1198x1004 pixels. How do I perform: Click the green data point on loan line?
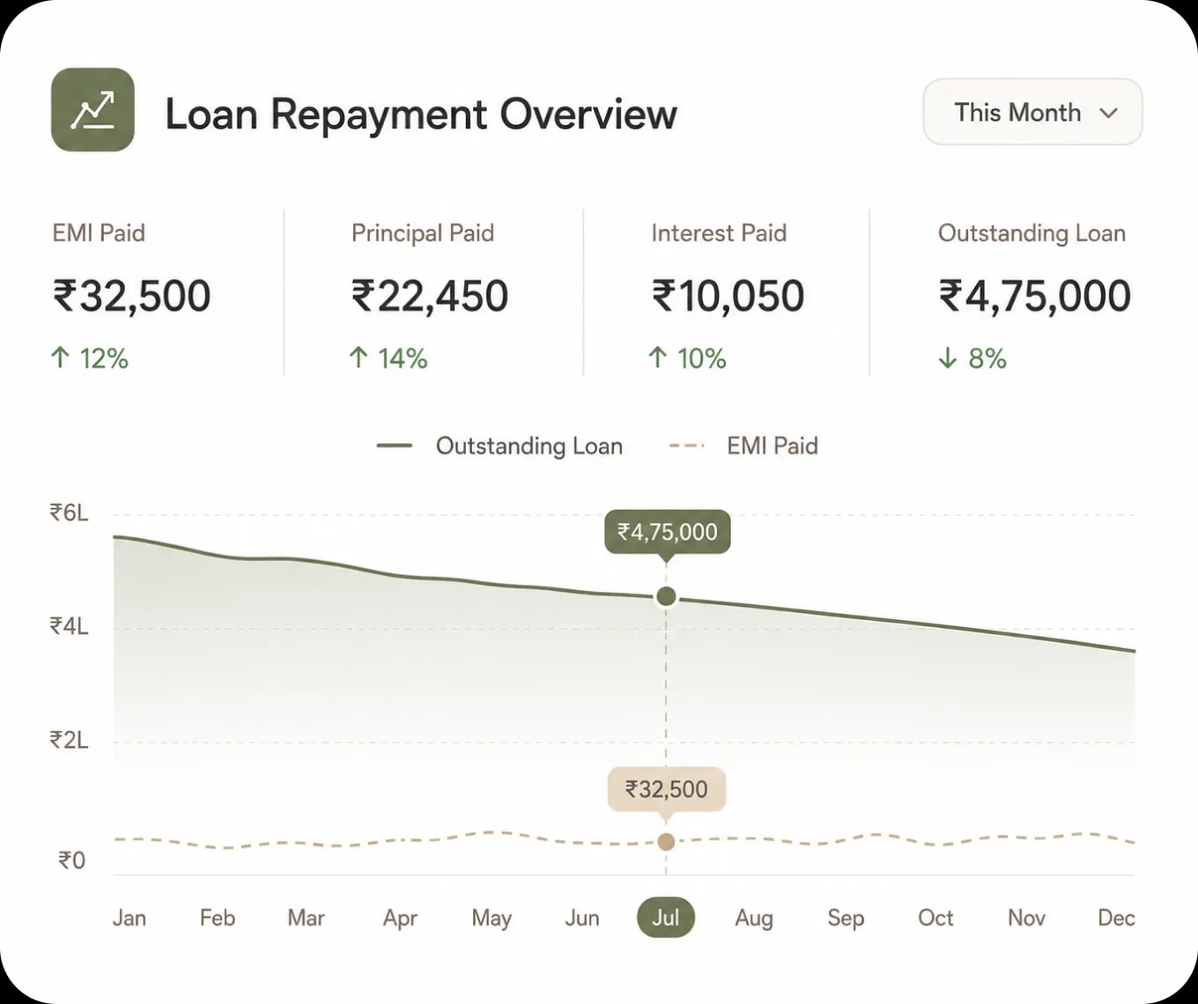tap(666, 596)
